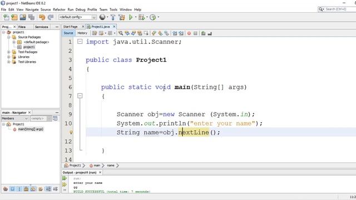The width and height of the screenshot is (356, 200).
Task: Expand the Test Packages node
Action: pyautogui.click(x=9, y=52)
